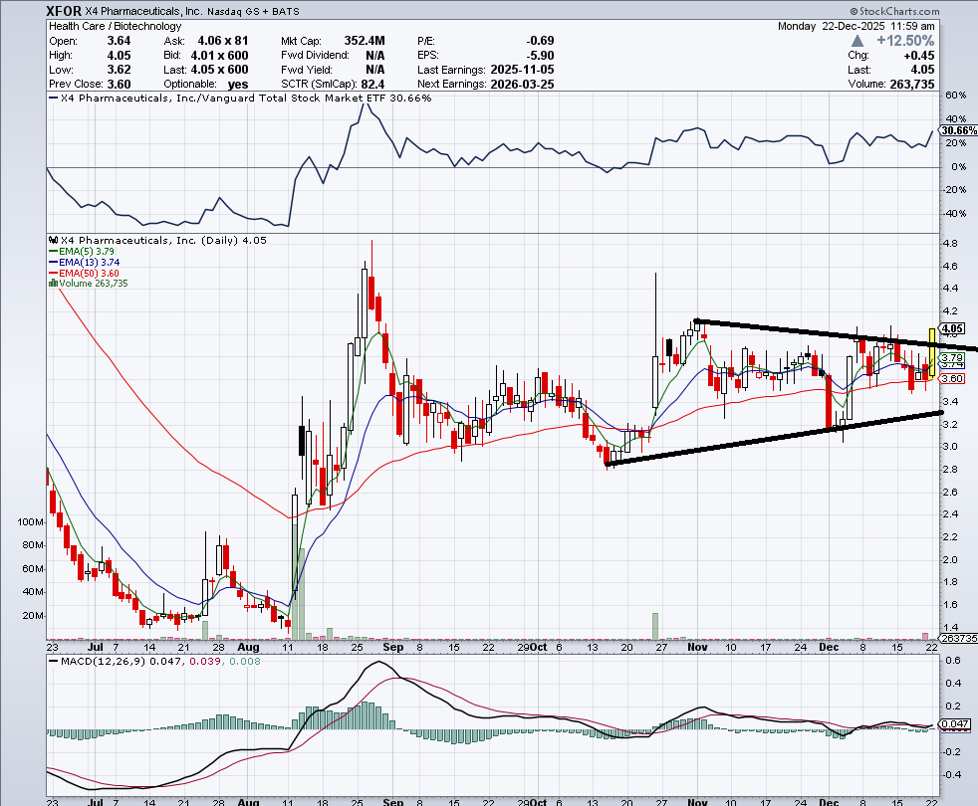Screen dimensions: 978x806
Task: Click the 30.66% relative strength value tag
Action: tap(959, 130)
